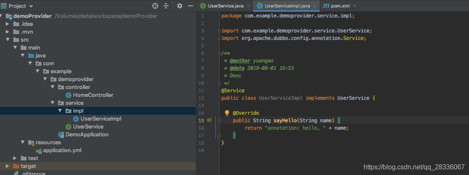Click the pom.xml Maven tab icon
The image size is (469, 175).
(x=326, y=6)
